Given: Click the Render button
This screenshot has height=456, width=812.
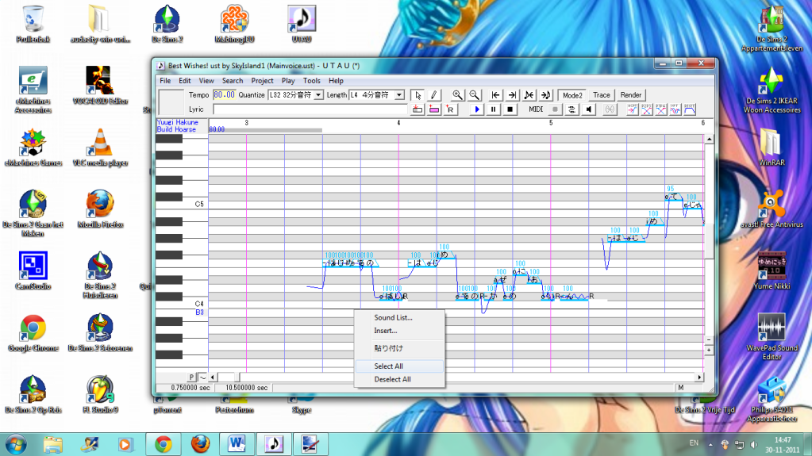Looking at the screenshot, I should 631,95.
